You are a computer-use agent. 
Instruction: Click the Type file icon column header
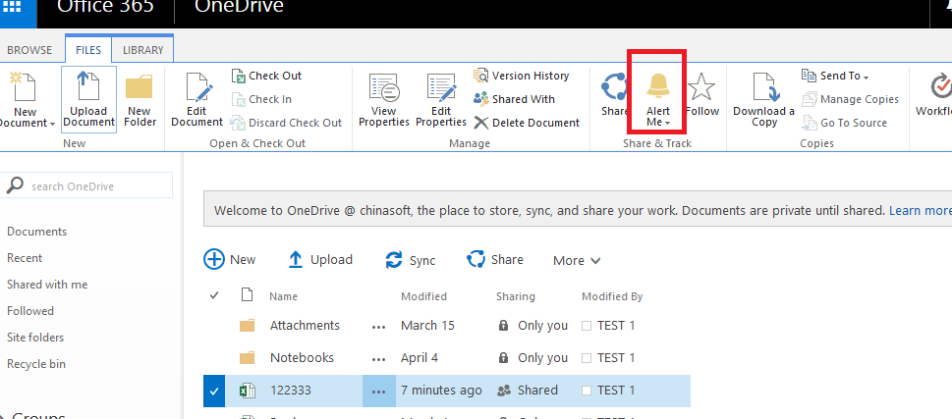click(x=247, y=295)
